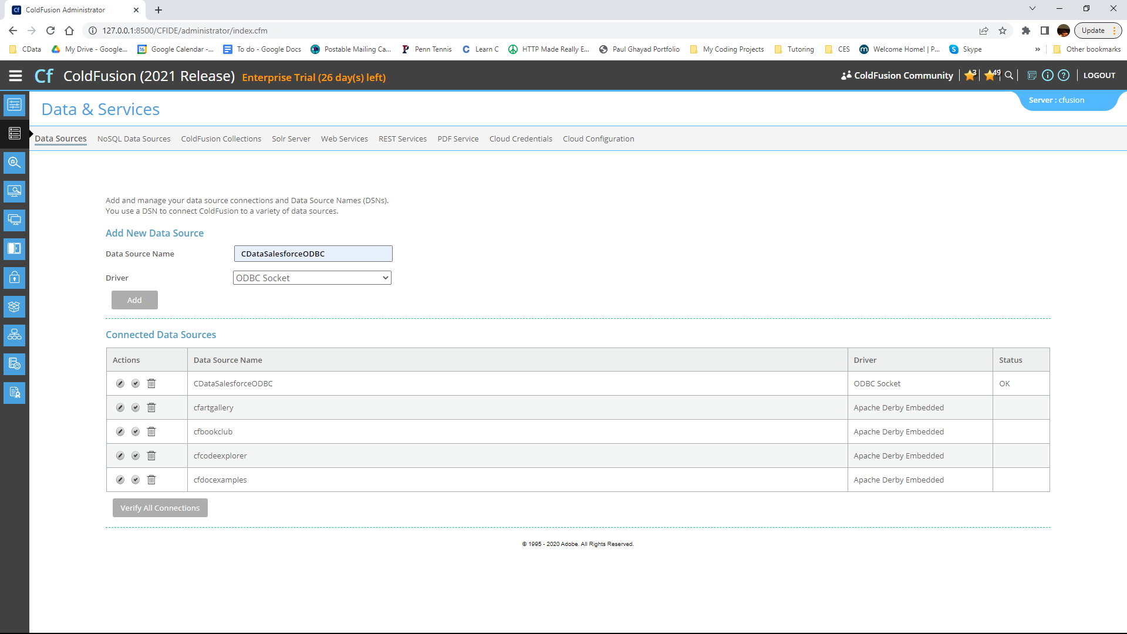Focus the Data Source Name field

coord(313,254)
